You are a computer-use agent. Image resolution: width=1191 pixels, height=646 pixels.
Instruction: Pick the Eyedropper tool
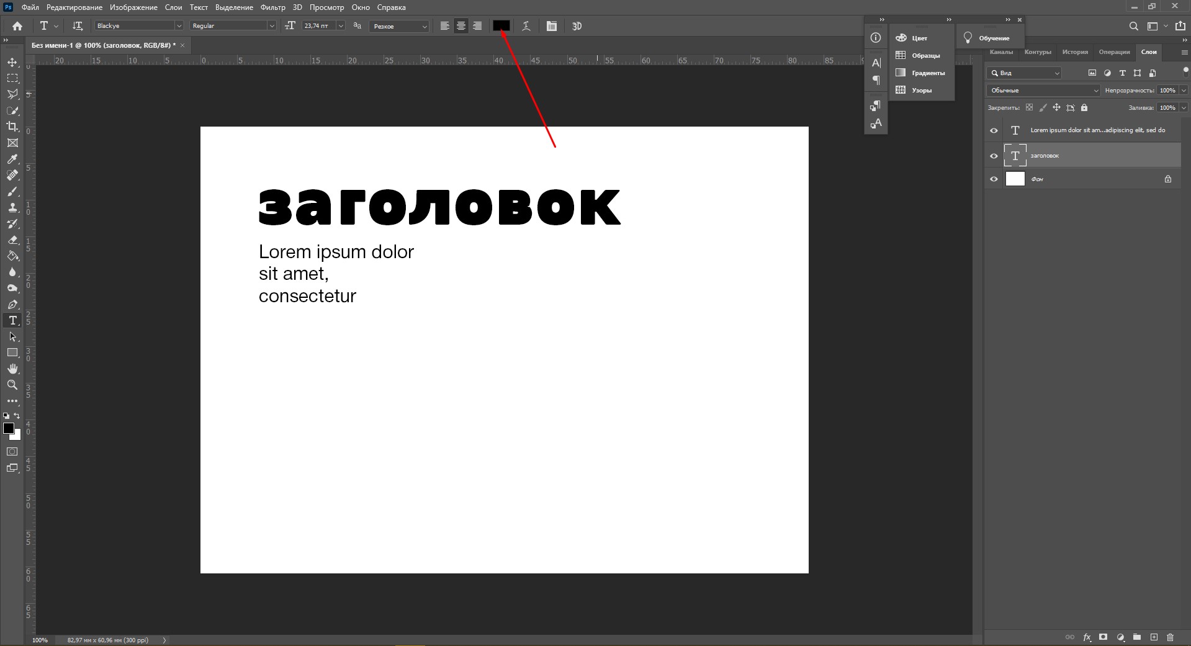12,159
